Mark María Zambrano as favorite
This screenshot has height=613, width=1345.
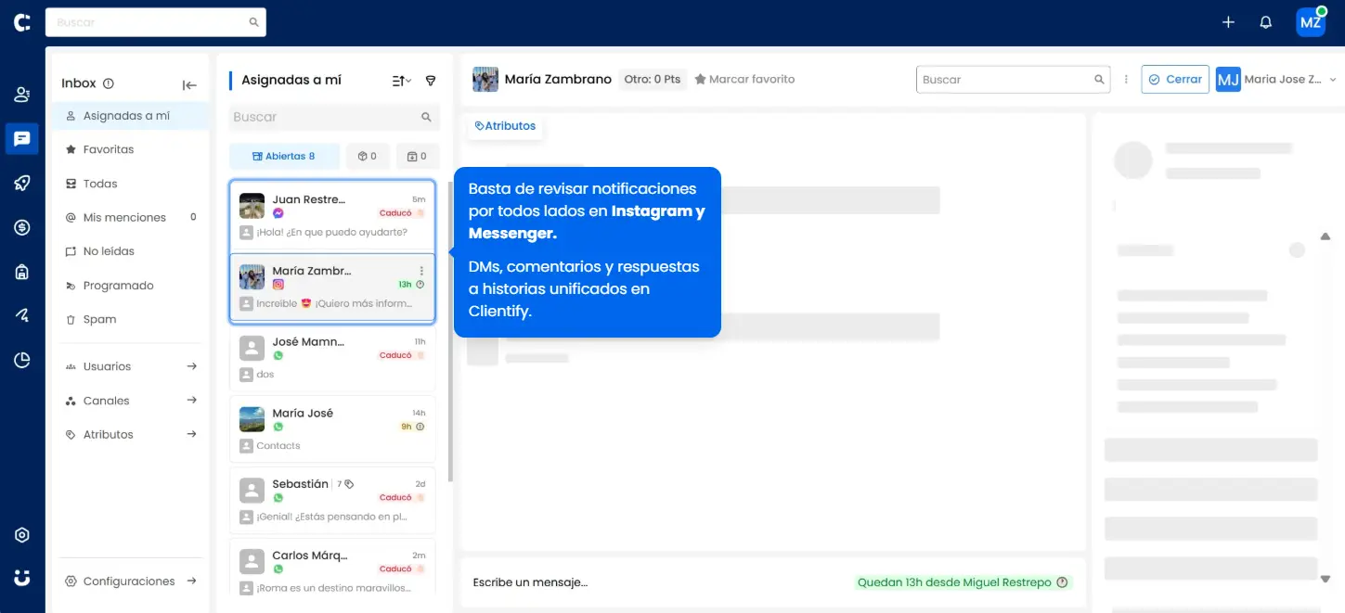pos(744,80)
